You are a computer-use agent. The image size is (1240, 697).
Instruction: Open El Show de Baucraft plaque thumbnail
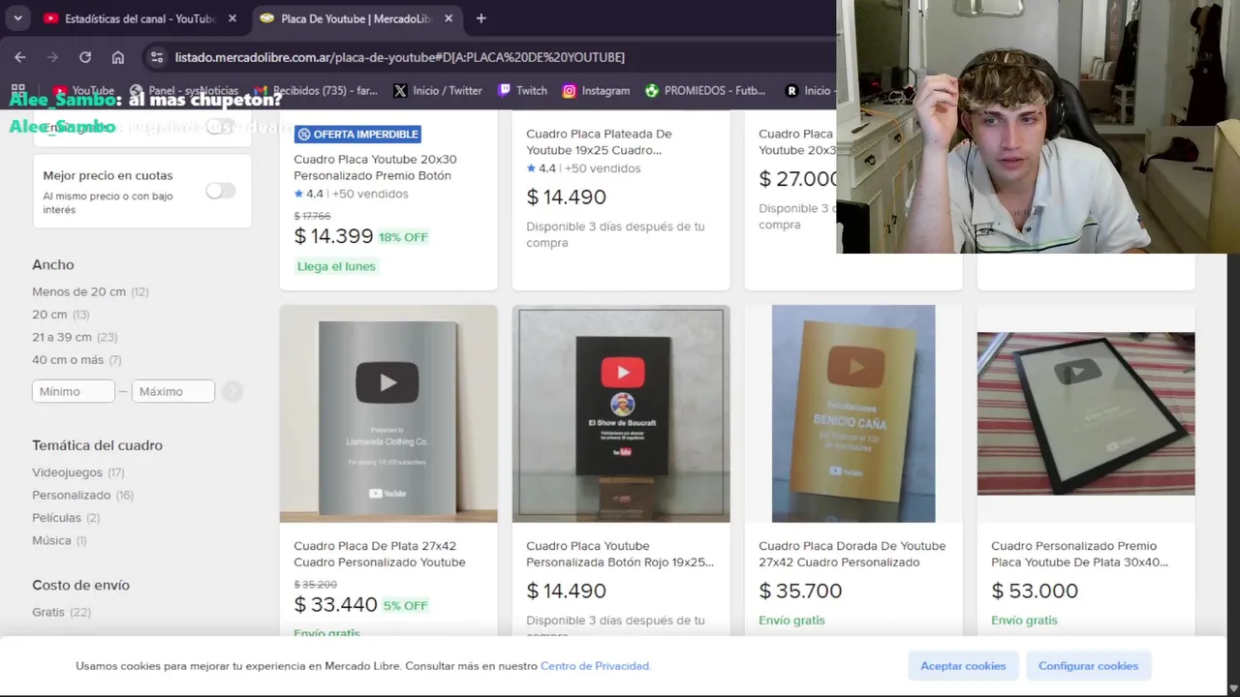[621, 413]
